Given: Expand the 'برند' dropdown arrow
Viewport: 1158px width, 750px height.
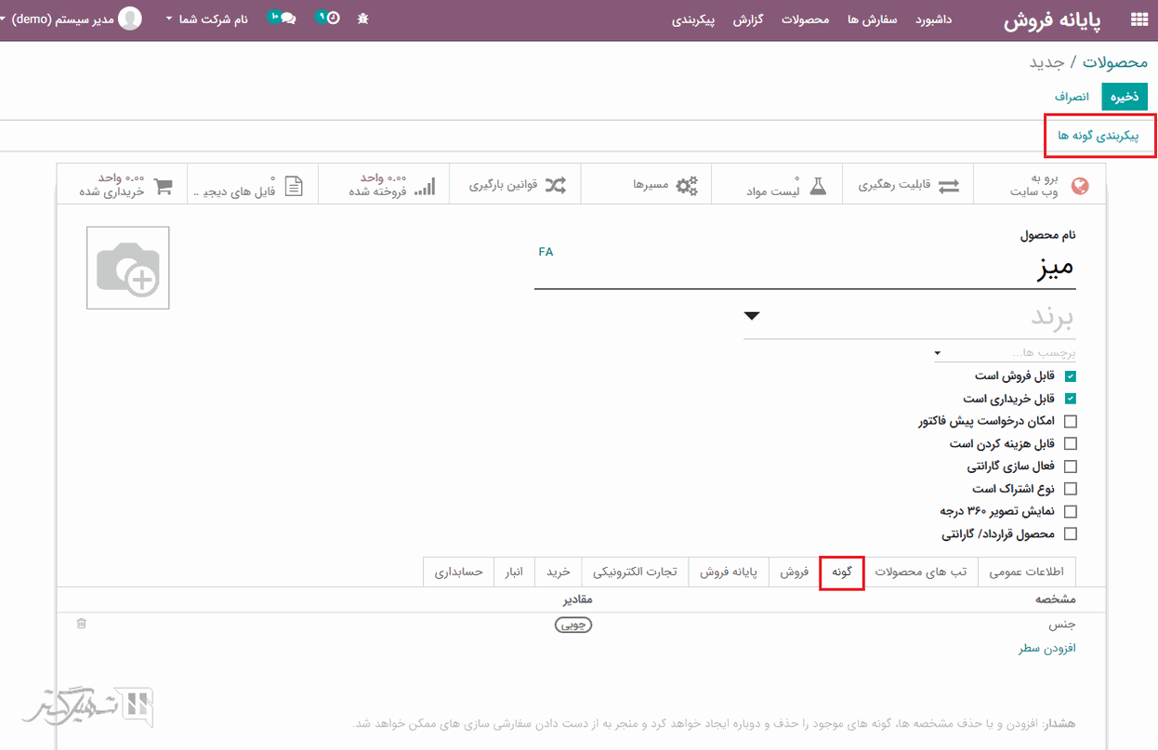Looking at the screenshot, I should coord(752,316).
